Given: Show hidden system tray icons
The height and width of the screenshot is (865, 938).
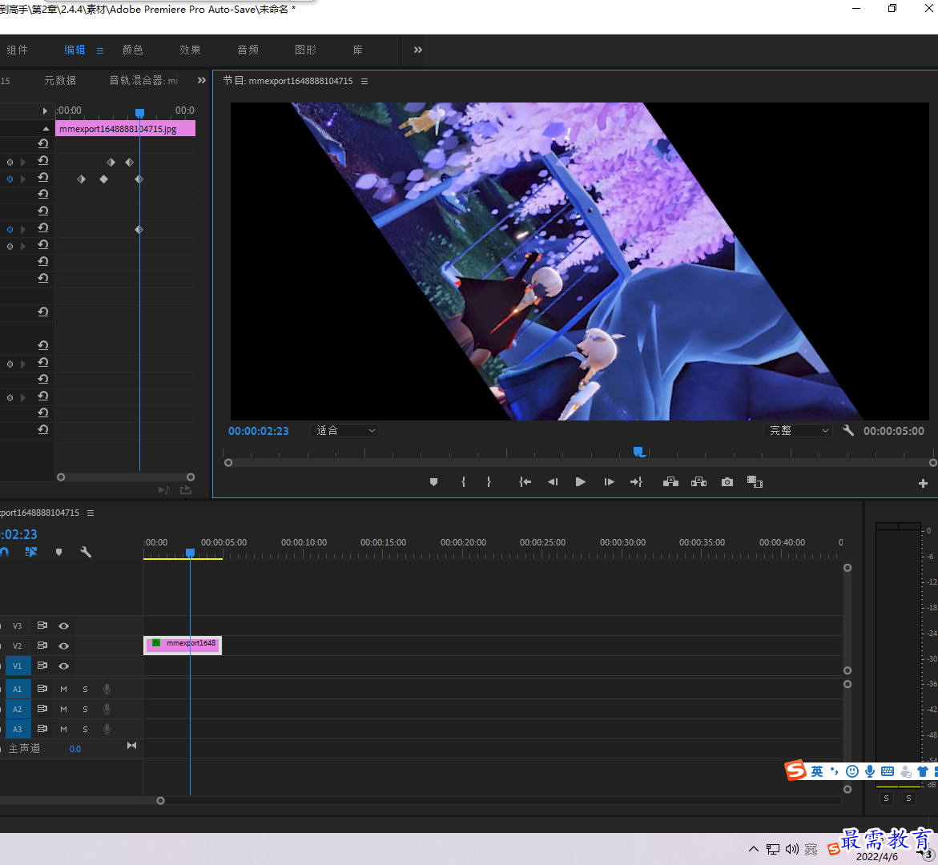Looking at the screenshot, I should [x=754, y=849].
